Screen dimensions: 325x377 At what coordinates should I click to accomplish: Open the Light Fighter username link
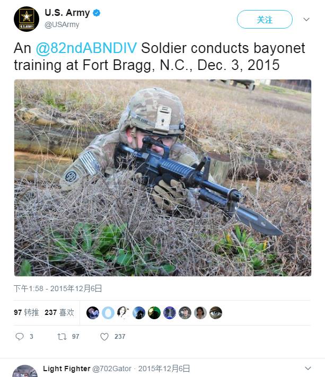66,369
